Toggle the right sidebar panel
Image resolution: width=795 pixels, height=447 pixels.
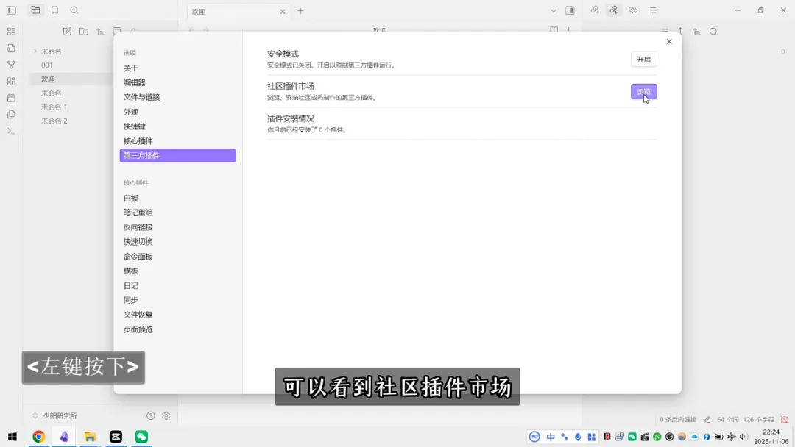click(570, 10)
